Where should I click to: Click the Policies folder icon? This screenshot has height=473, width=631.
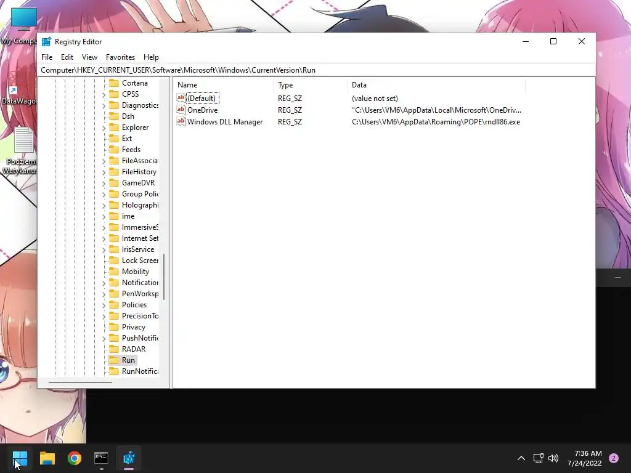[x=114, y=305]
